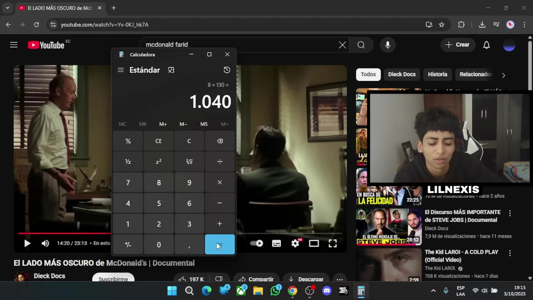Click digit 0 on Calculator
The width and height of the screenshot is (533, 300).
[x=159, y=245]
